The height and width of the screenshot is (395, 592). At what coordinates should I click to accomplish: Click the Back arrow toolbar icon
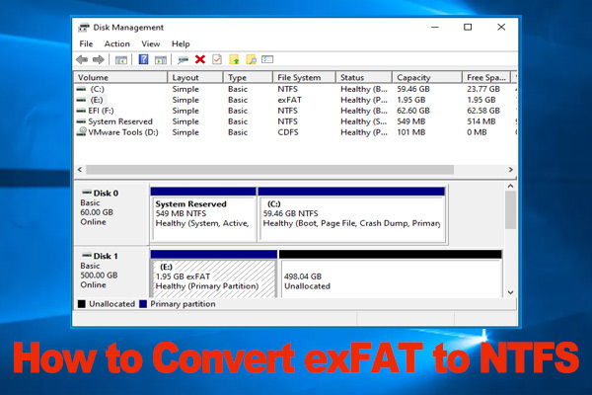[82, 59]
